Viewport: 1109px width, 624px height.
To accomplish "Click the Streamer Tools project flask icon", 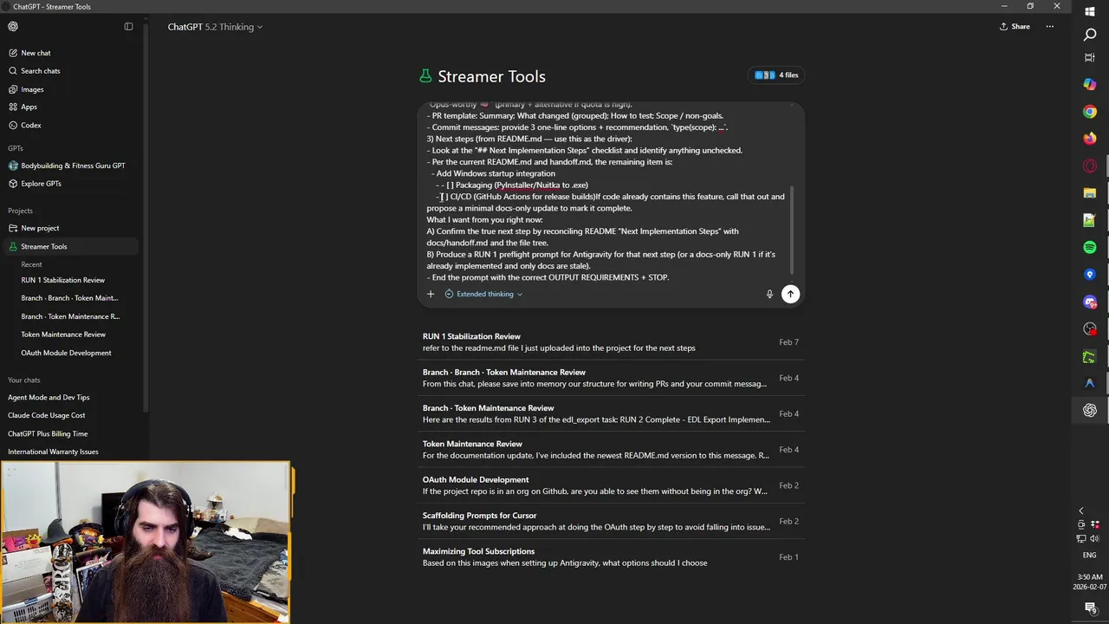I will click(x=425, y=76).
